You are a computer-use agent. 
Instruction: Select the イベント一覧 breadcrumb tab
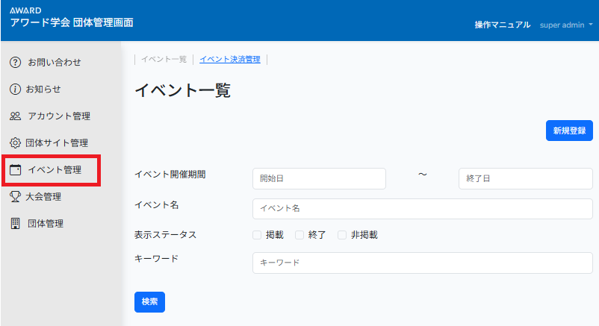point(164,60)
